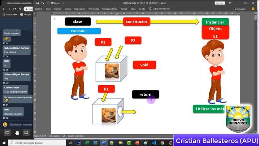259x146 pixels.
Task: Click the ¿Qué desea hacer? search box
Action: (x=161, y=9)
